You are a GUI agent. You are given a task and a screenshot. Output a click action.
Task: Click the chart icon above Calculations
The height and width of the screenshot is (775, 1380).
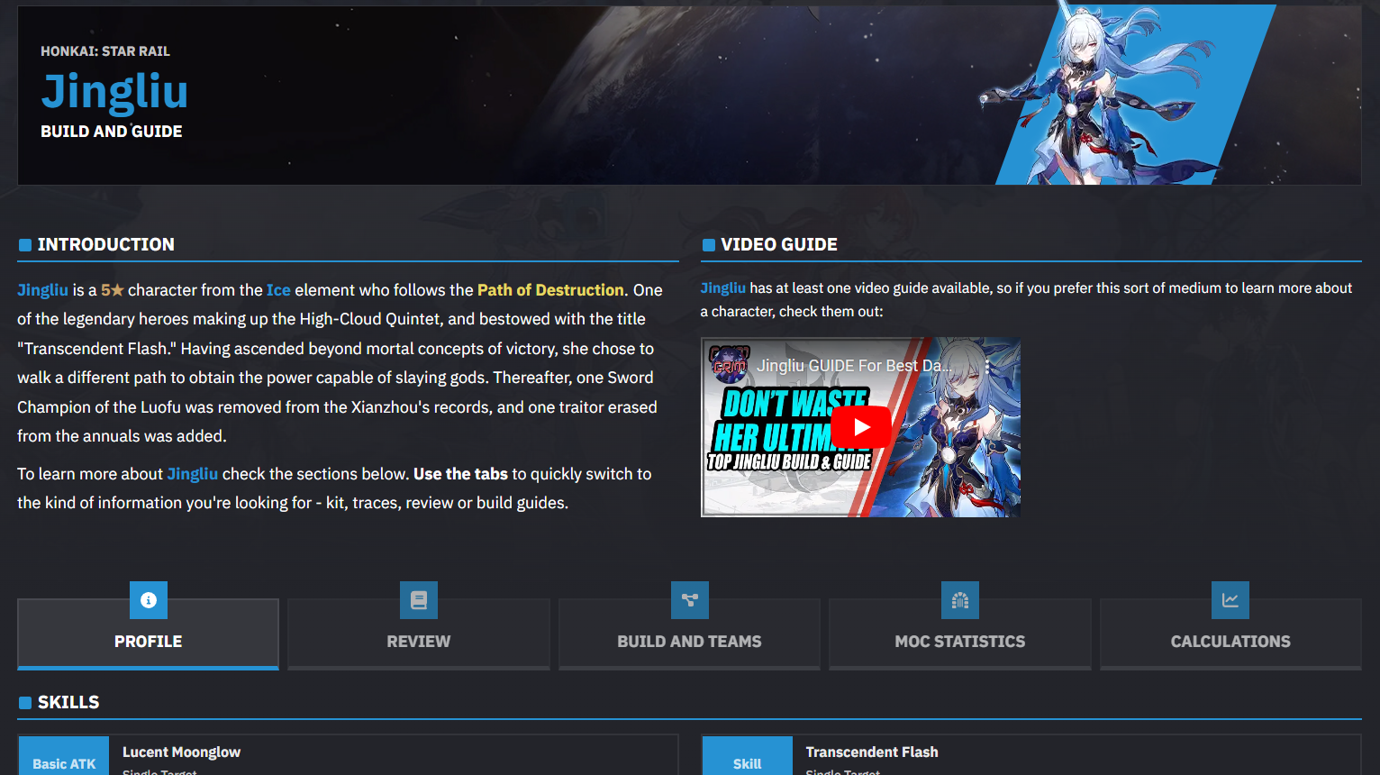tap(1230, 600)
